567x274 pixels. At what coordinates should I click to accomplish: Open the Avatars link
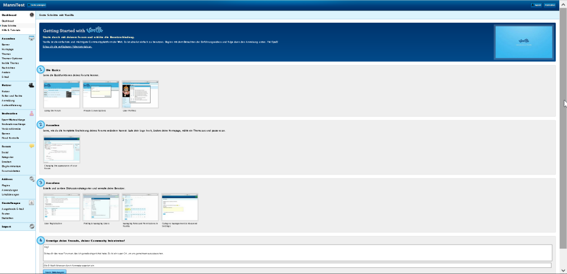click(6, 72)
